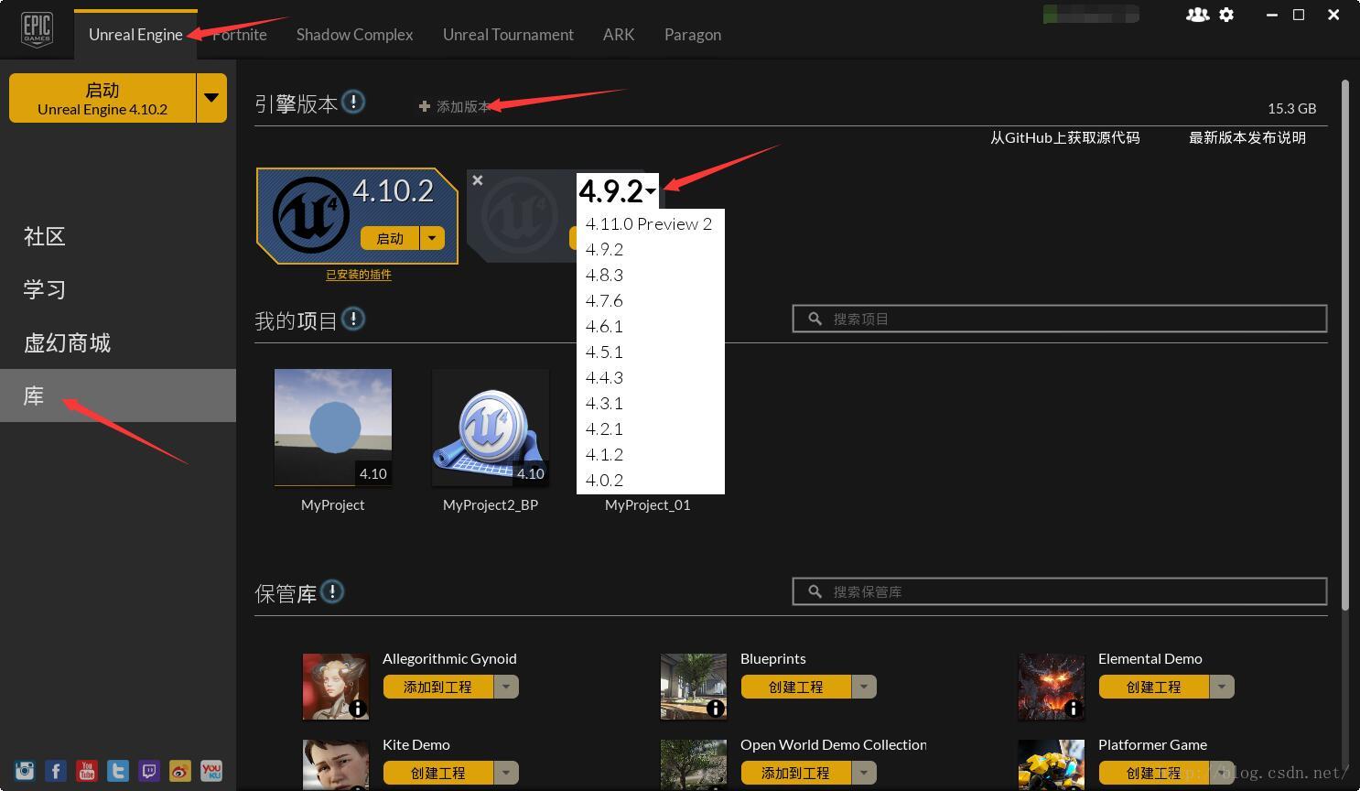The image size is (1360, 791).
Task: Expand the 4.10.2 engine launch dropdown
Action: click(432, 238)
